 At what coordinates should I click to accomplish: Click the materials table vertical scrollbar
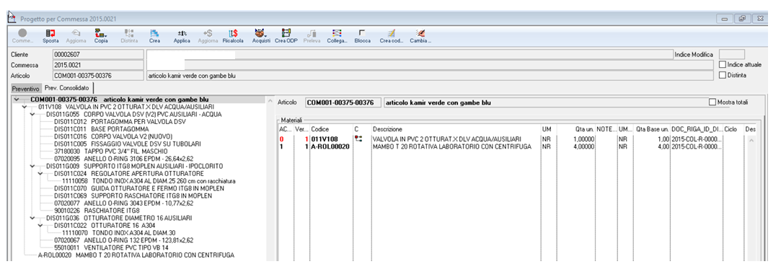[x=751, y=198]
